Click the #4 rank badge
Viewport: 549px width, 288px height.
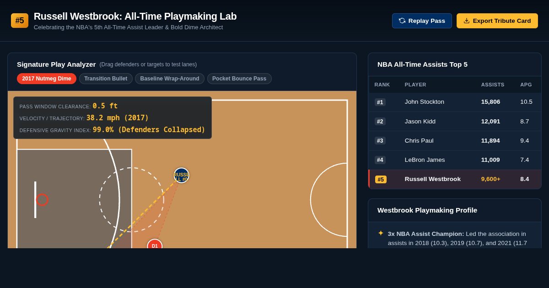(x=380, y=160)
